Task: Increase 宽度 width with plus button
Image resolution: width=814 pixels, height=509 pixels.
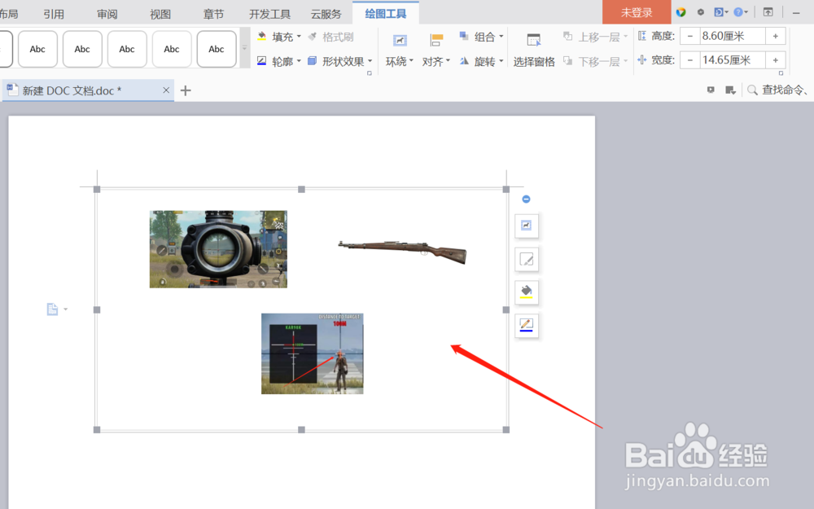Action: tap(776, 60)
